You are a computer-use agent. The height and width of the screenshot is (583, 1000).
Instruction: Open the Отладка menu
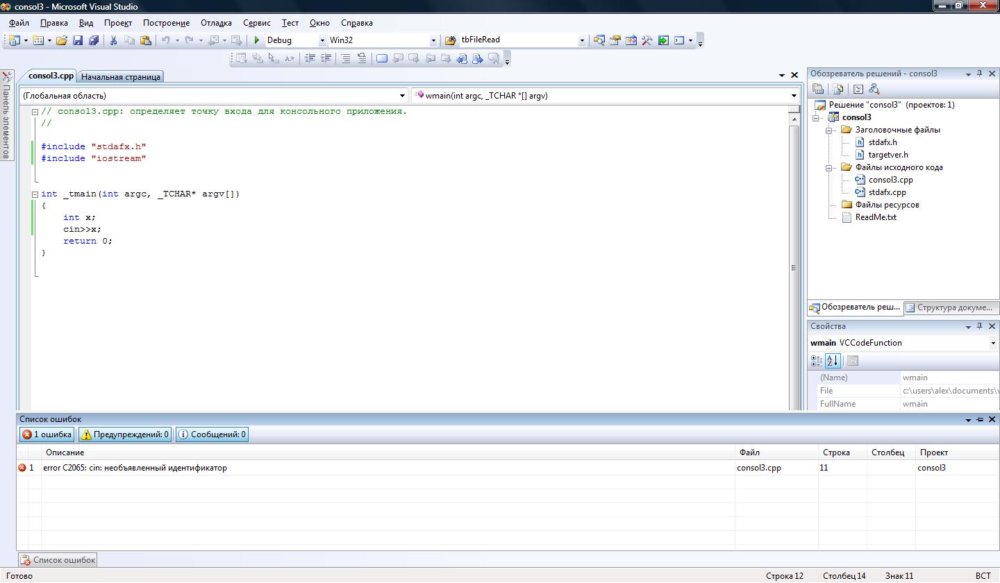pos(216,23)
